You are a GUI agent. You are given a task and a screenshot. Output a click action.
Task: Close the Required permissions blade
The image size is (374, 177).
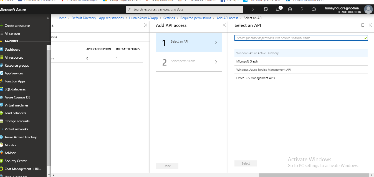coord(146,25)
